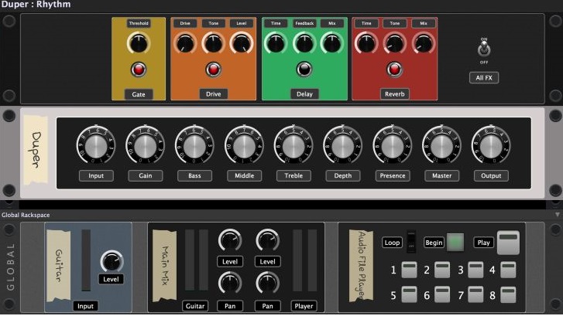The height and width of the screenshot is (316, 563).
Task: Click the Main Mix tape label
Action: click(164, 266)
